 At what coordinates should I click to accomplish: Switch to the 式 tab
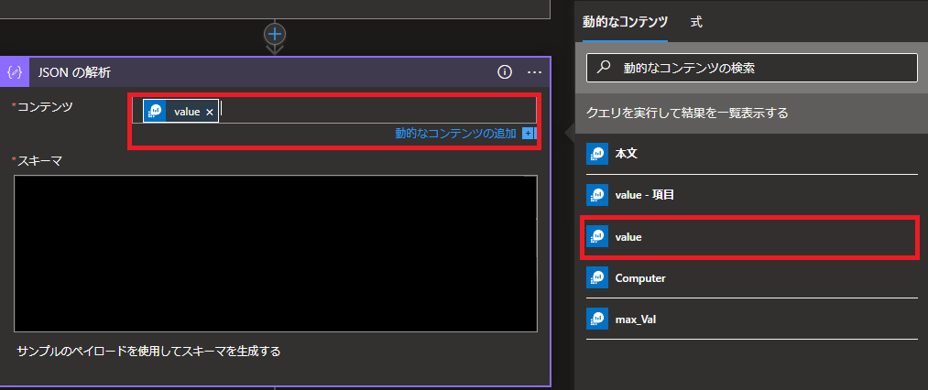696,23
